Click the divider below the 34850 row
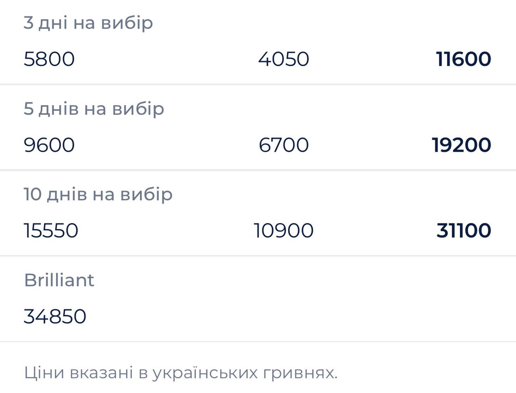The width and height of the screenshot is (516, 393). coord(258,342)
